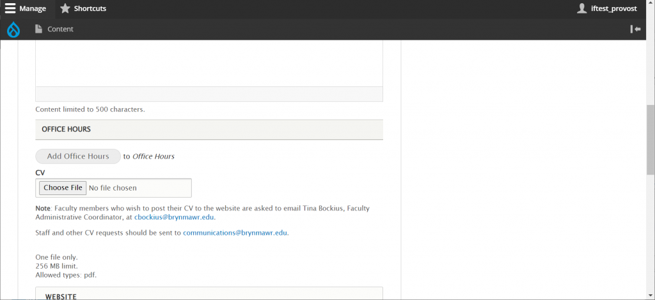Screen dimensions: 655x300
Task: Open the communications@brynmawr.edu email link
Action: pos(235,233)
